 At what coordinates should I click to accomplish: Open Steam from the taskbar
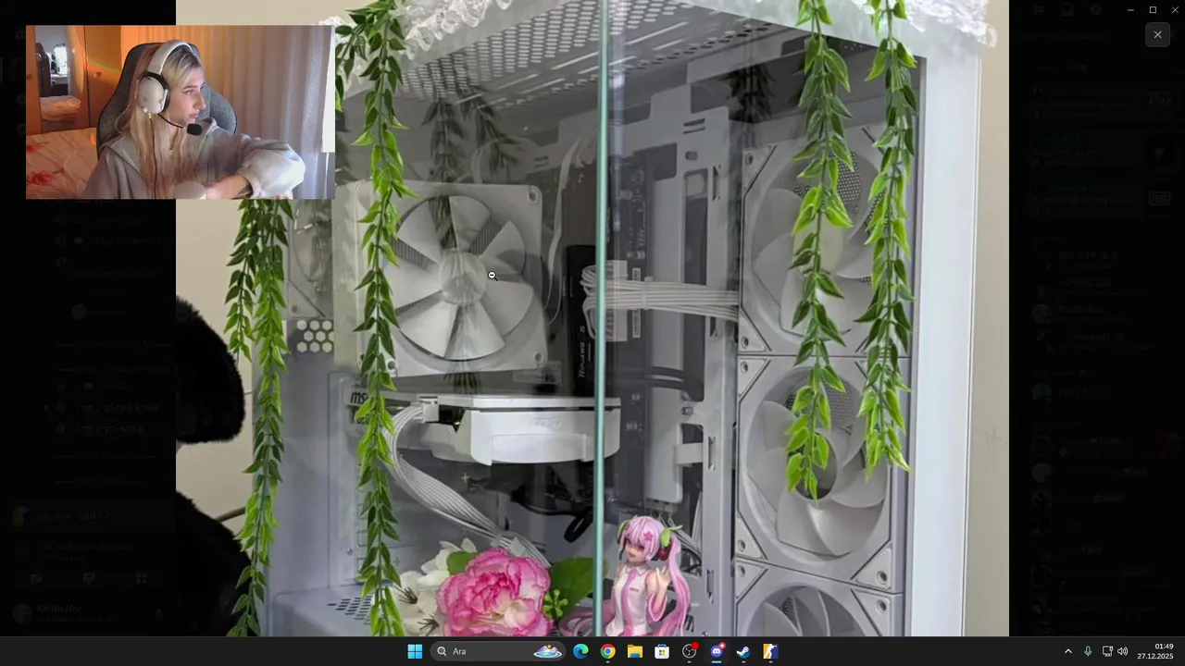click(743, 651)
